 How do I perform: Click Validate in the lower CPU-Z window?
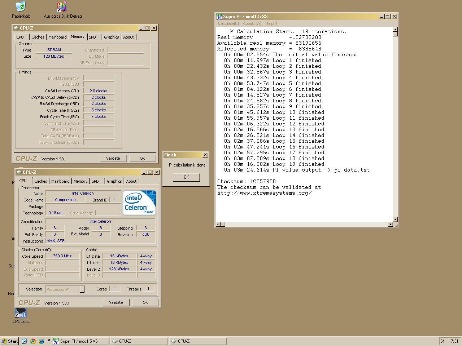pyautogui.click(x=116, y=302)
